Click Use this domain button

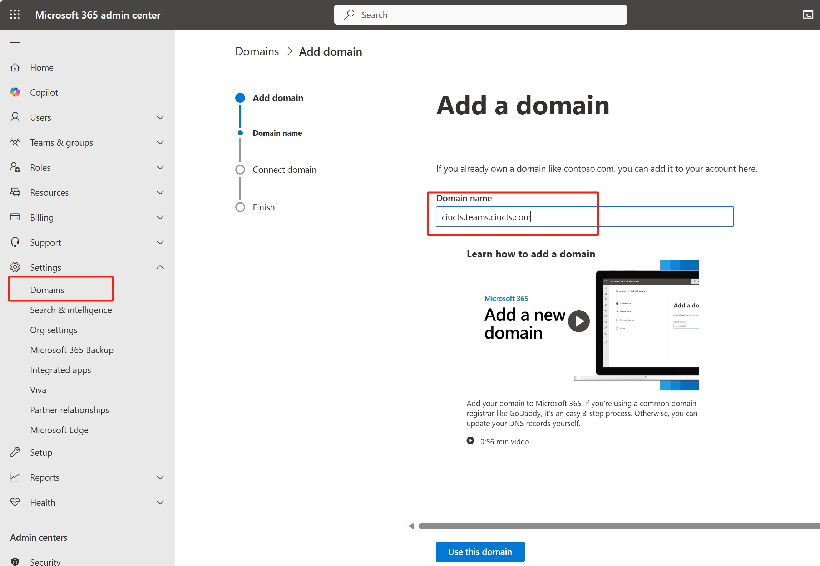(480, 551)
